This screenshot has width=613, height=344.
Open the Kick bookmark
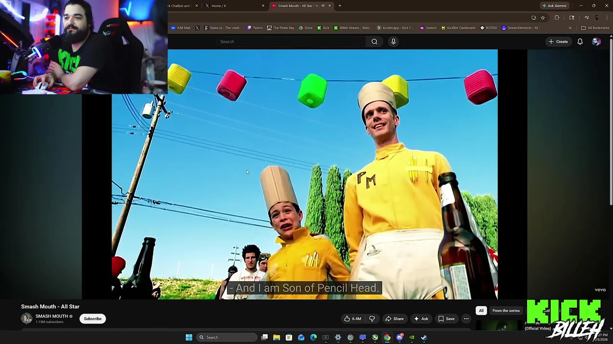click(323, 28)
